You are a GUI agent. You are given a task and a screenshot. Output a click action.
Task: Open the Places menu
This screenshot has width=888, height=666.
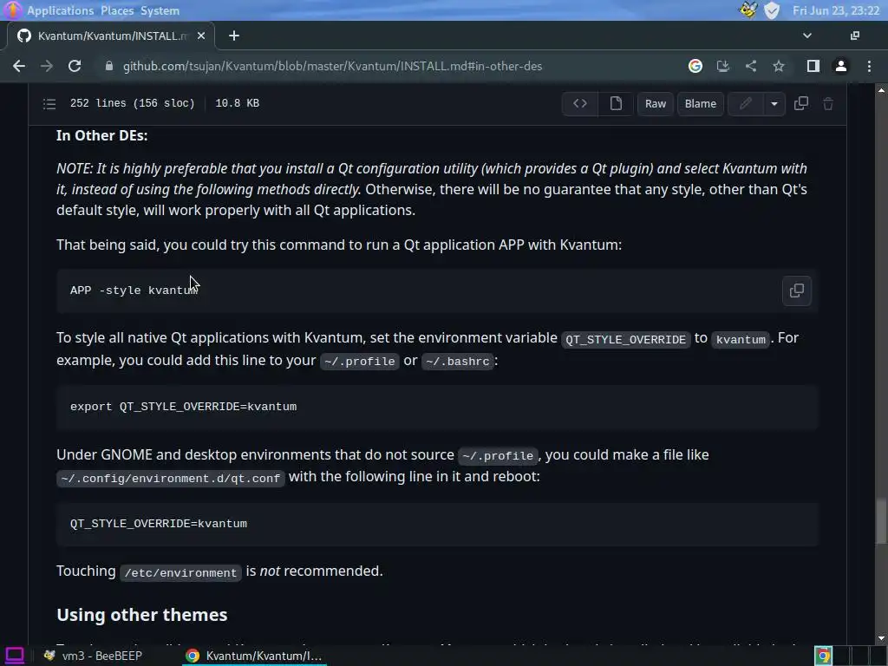click(117, 10)
